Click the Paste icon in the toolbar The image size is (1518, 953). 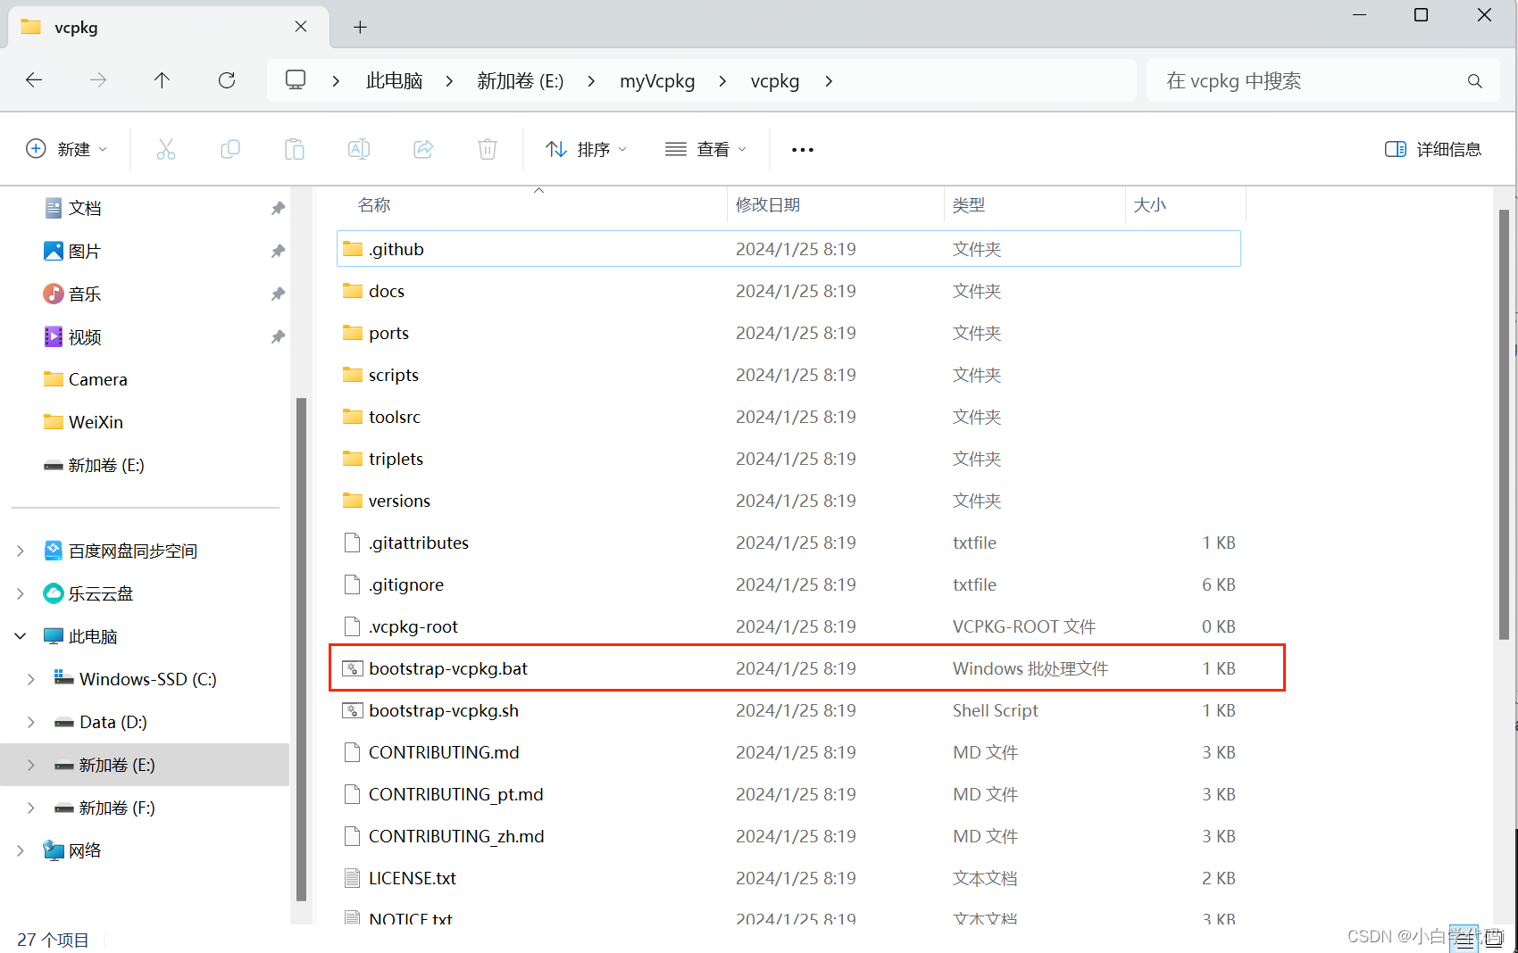point(295,149)
